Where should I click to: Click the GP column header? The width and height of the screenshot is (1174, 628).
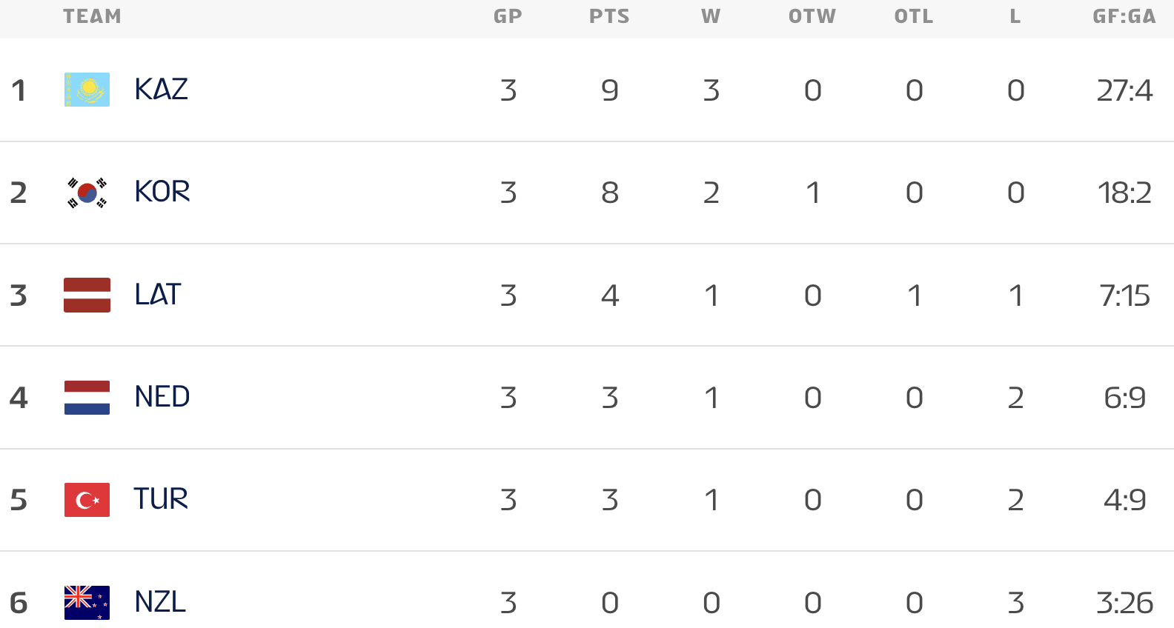[508, 16]
